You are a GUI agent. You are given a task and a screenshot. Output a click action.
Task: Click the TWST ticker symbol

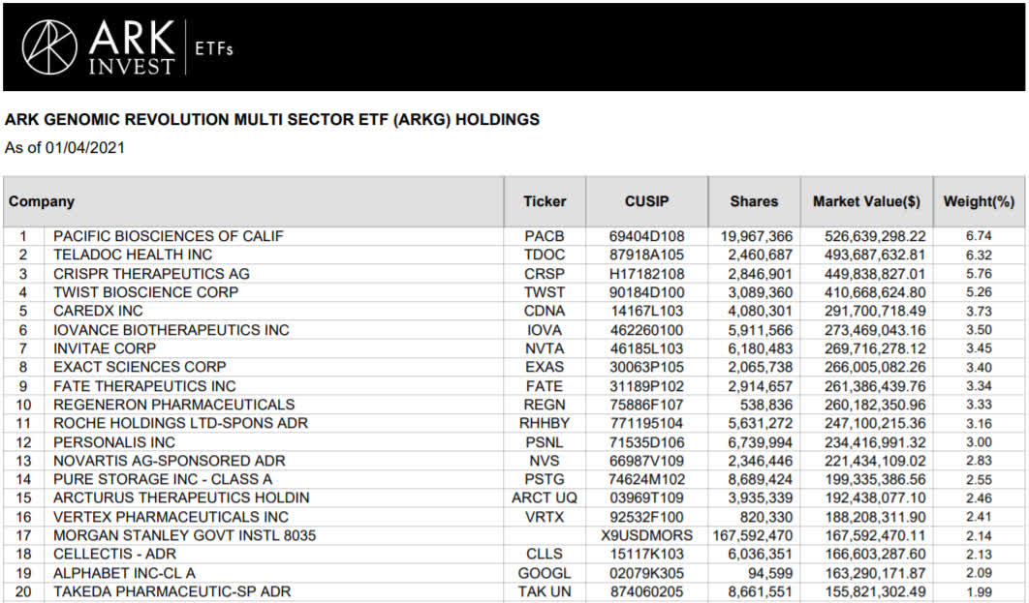[545, 292]
